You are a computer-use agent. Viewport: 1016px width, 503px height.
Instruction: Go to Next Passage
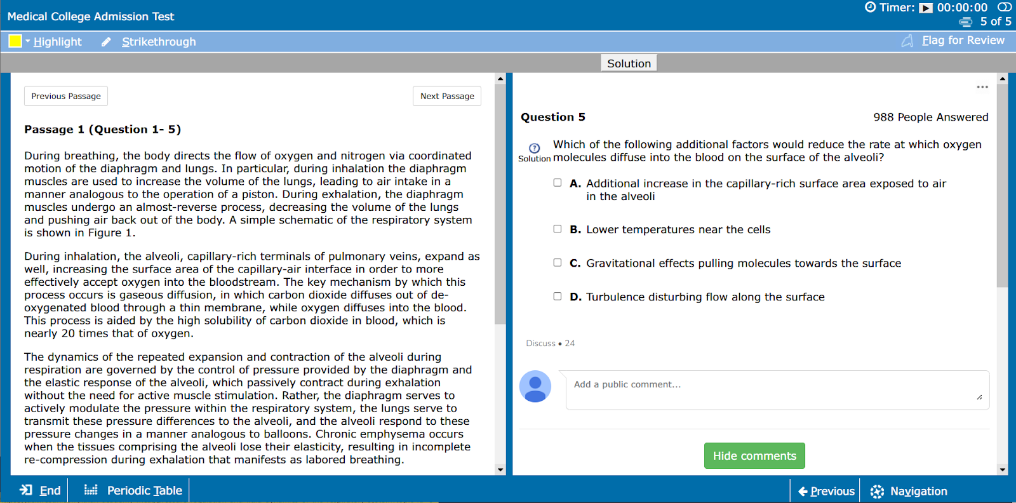[x=447, y=96]
